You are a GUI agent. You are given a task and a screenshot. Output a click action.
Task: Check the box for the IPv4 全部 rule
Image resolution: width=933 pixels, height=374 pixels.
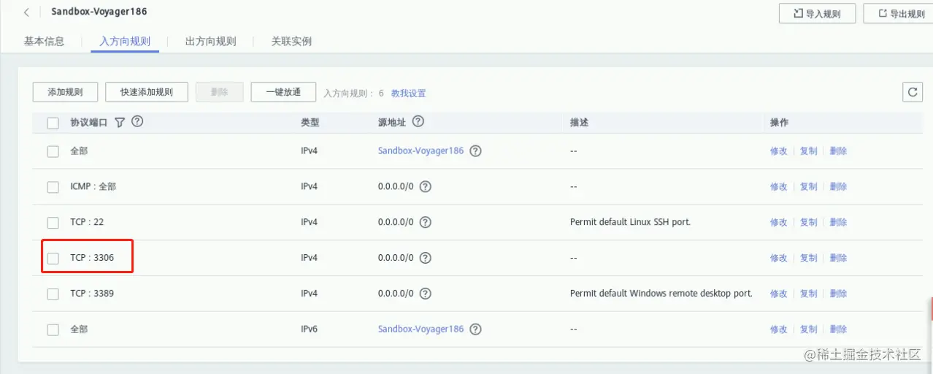pos(53,151)
